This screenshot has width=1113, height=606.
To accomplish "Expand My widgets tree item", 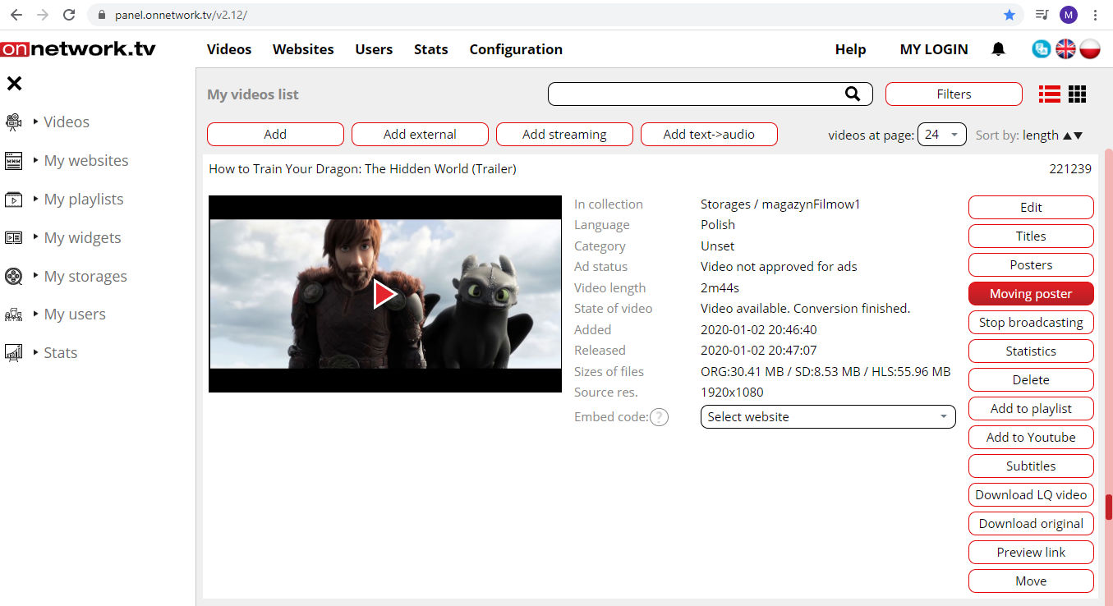I will tap(36, 237).
